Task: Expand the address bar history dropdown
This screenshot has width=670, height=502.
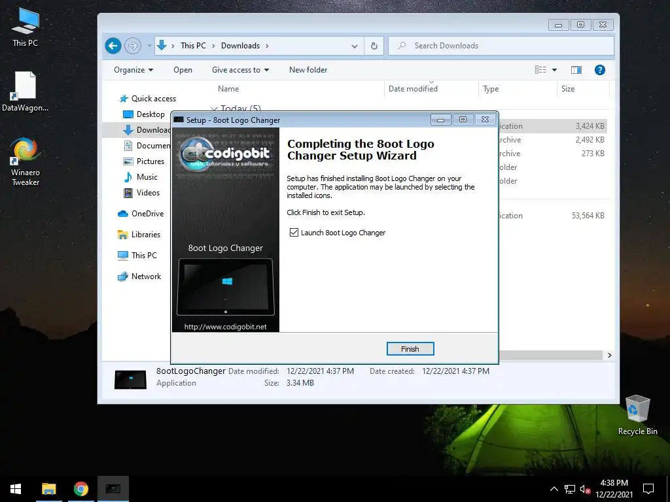Action: (x=354, y=46)
